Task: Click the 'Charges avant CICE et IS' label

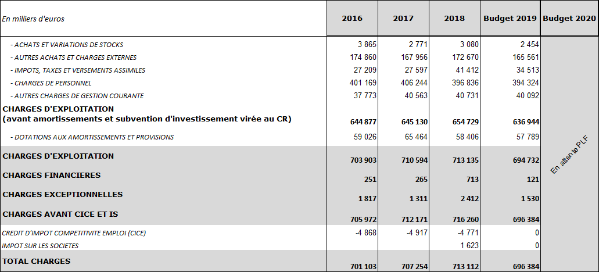Action: coord(60,214)
